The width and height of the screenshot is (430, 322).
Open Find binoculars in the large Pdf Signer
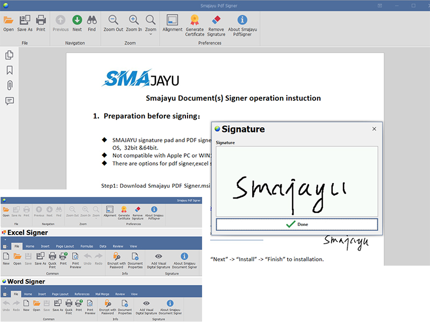tap(91, 24)
